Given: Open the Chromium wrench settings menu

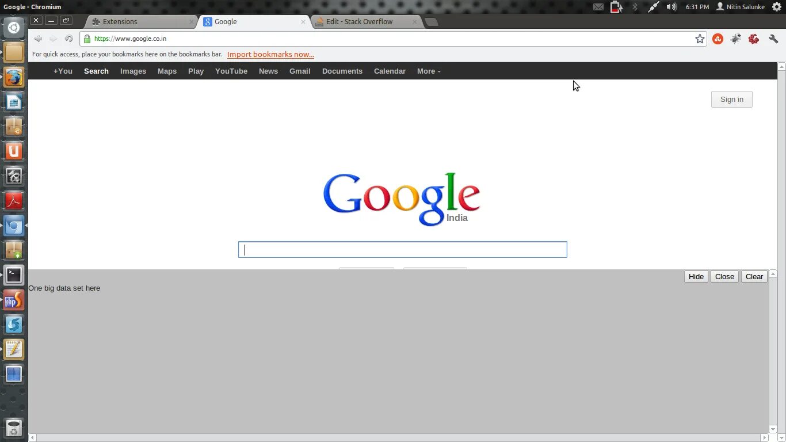Looking at the screenshot, I should (x=773, y=39).
